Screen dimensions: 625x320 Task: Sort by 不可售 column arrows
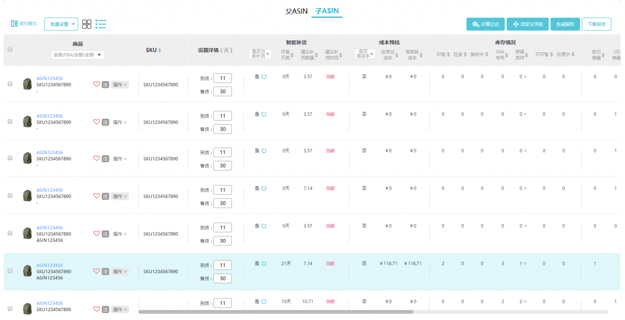point(551,55)
